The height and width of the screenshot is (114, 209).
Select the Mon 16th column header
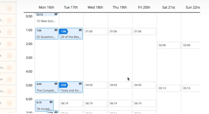coord(46,7)
